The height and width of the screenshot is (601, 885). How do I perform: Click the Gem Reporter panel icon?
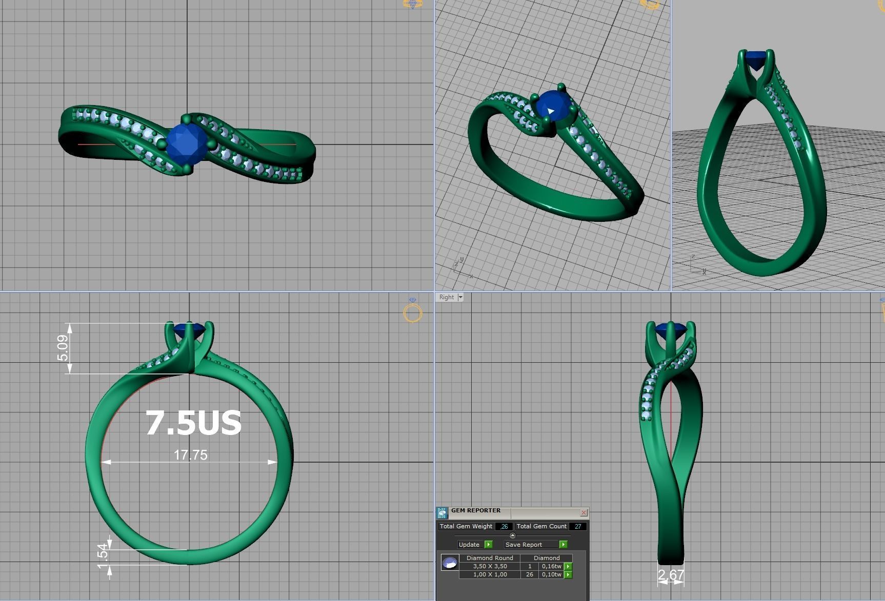pos(442,513)
